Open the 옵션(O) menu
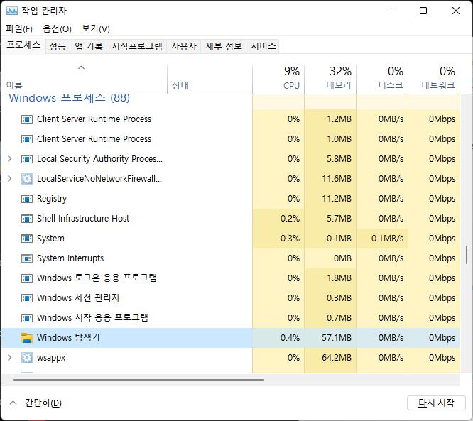 [x=57, y=29]
